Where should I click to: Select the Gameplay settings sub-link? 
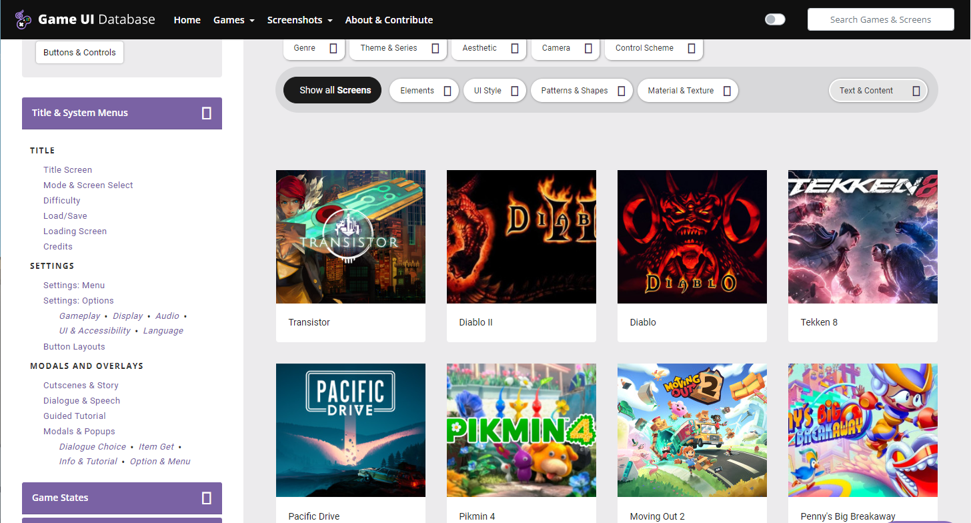click(79, 316)
